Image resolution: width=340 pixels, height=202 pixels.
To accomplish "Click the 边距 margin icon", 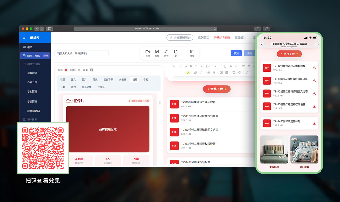I will [79, 70].
